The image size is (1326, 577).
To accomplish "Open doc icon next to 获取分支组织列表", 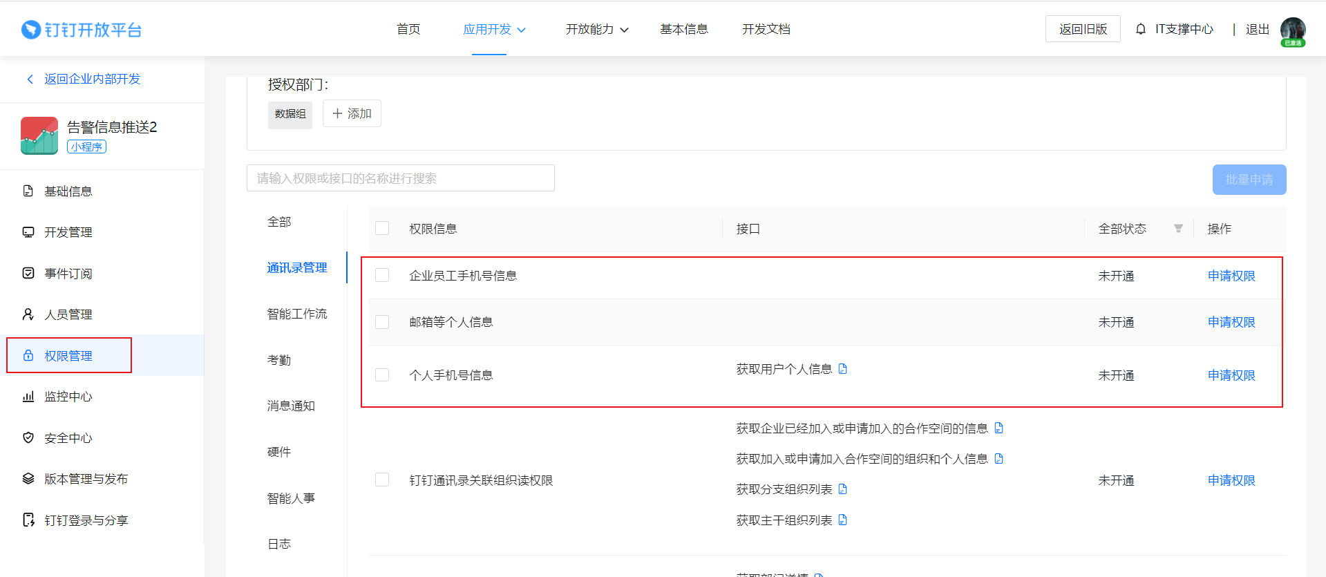I will pos(842,489).
